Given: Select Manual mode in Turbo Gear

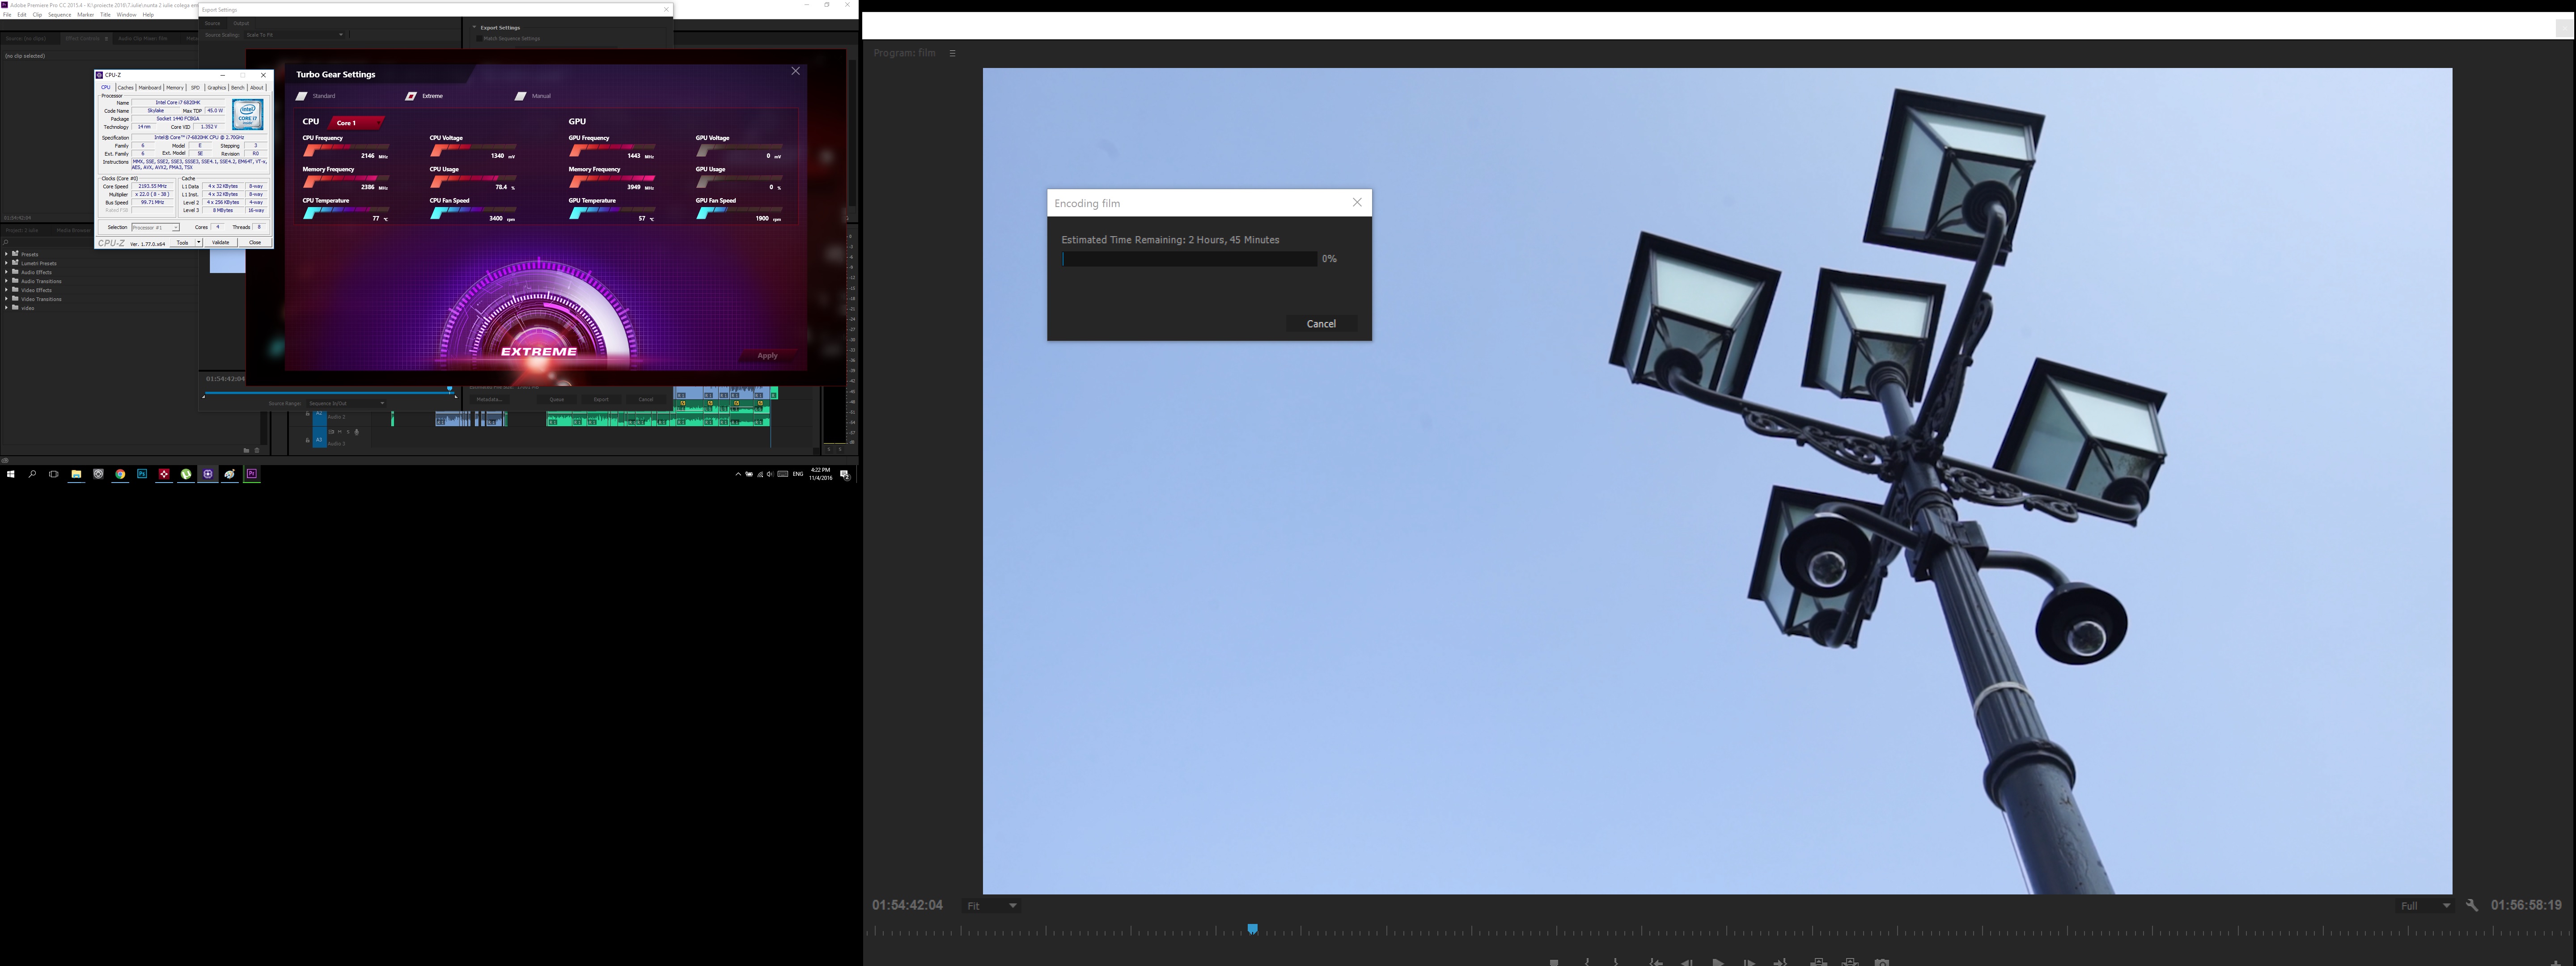Looking at the screenshot, I should pyautogui.click(x=533, y=96).
